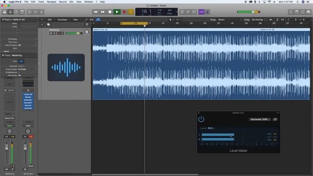This screenshot has width=313, height=176.
Task: Click the Global Tracks button in header
Action: (x=87, y=25)
